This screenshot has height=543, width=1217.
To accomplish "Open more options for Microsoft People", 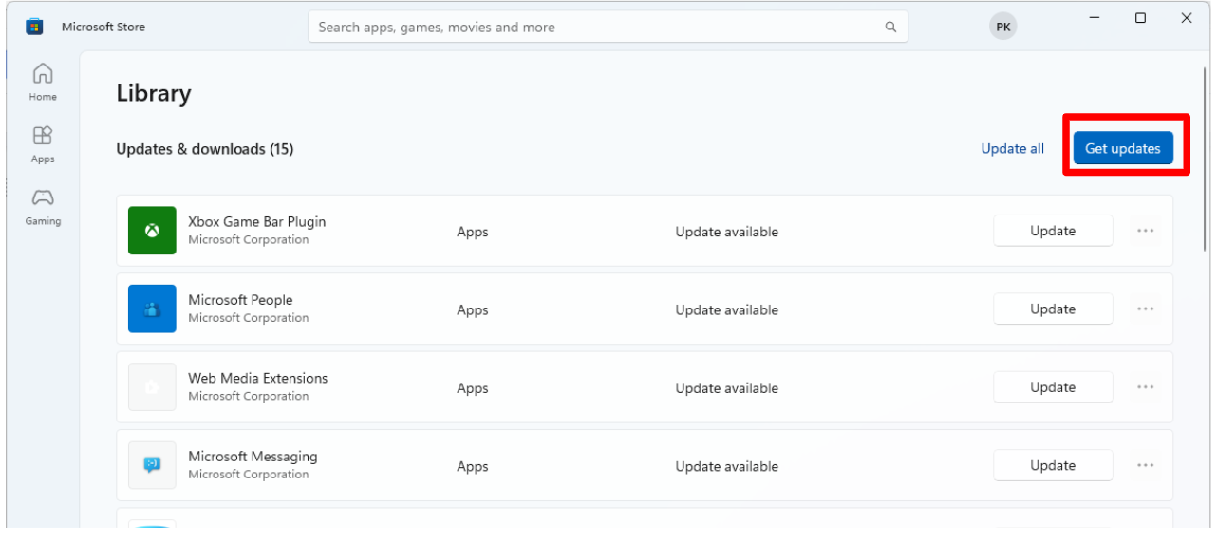I will click(x=1146, y=309).
